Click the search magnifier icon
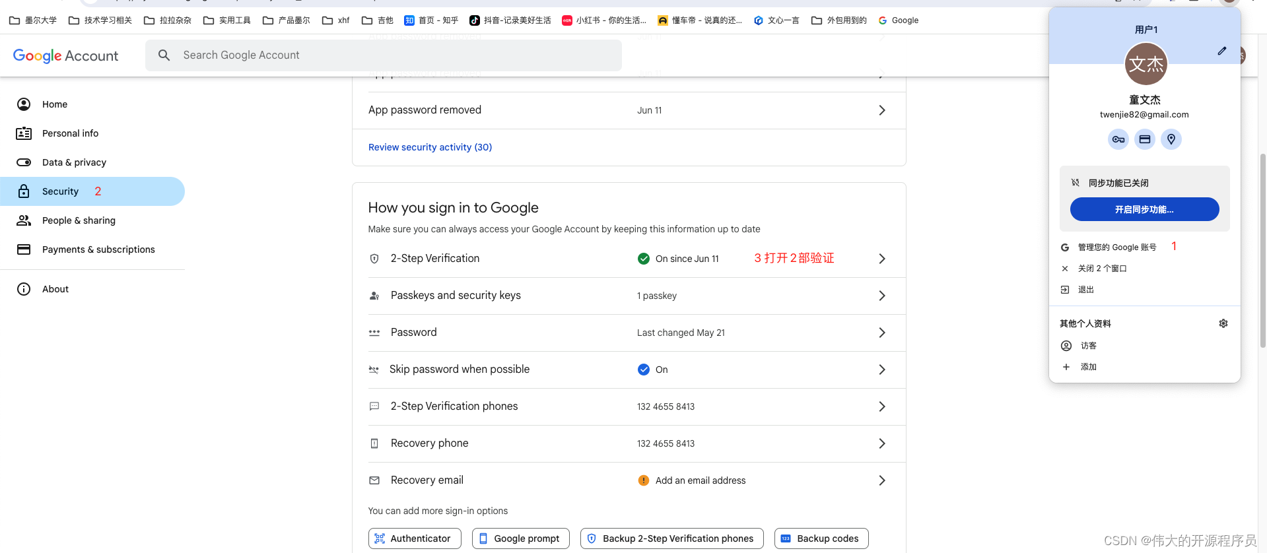 pos(164,55)
